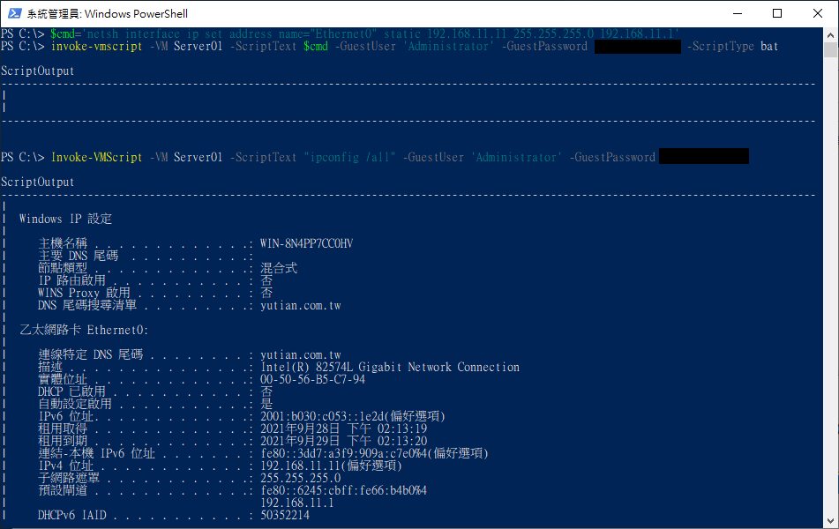The height and width of the screenshot is (529, 839).
Task: Click MAC address 00-50-56-B5-C7-94
Action: (312, 379)
